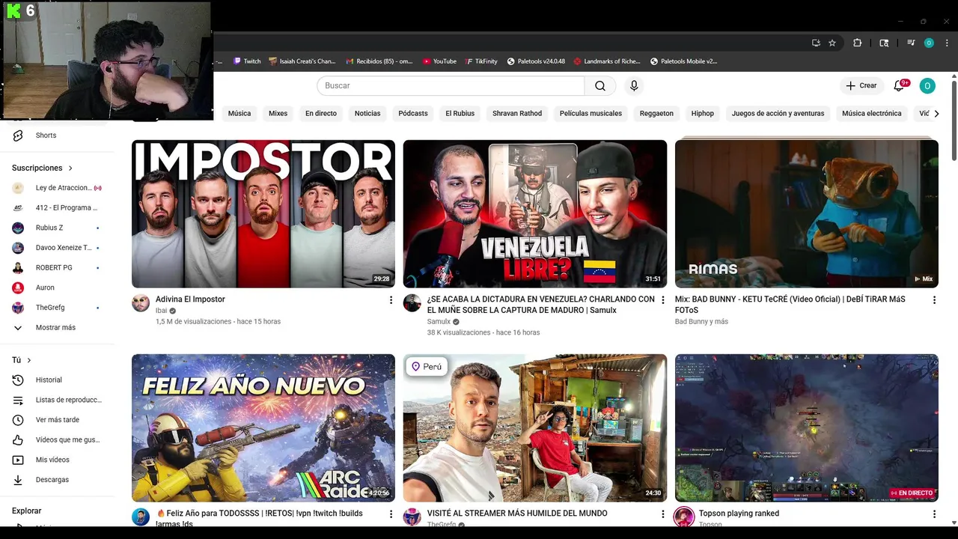Open the Topson channel avatar
958x539 pixels.
[x=684, y=517]
